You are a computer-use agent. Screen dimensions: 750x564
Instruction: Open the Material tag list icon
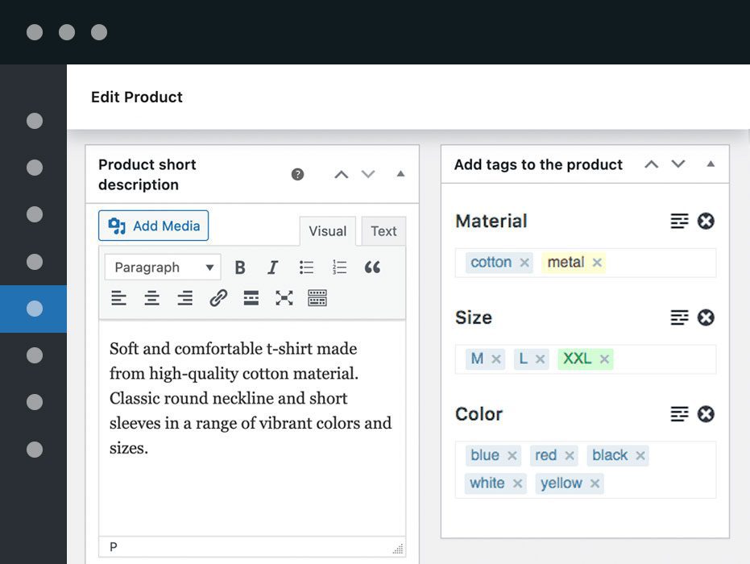(x=679, y=221)
